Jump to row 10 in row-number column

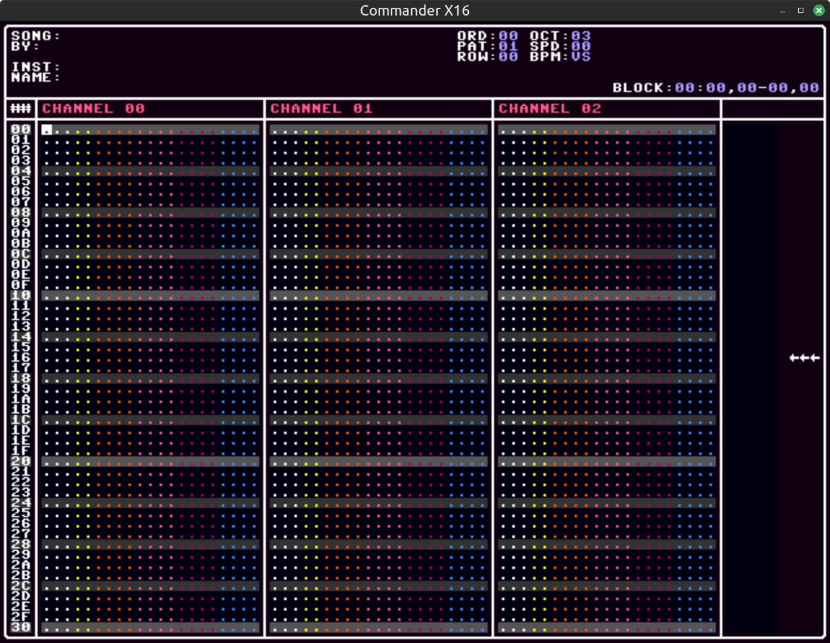pyautogui.click(x=21, y=296)
